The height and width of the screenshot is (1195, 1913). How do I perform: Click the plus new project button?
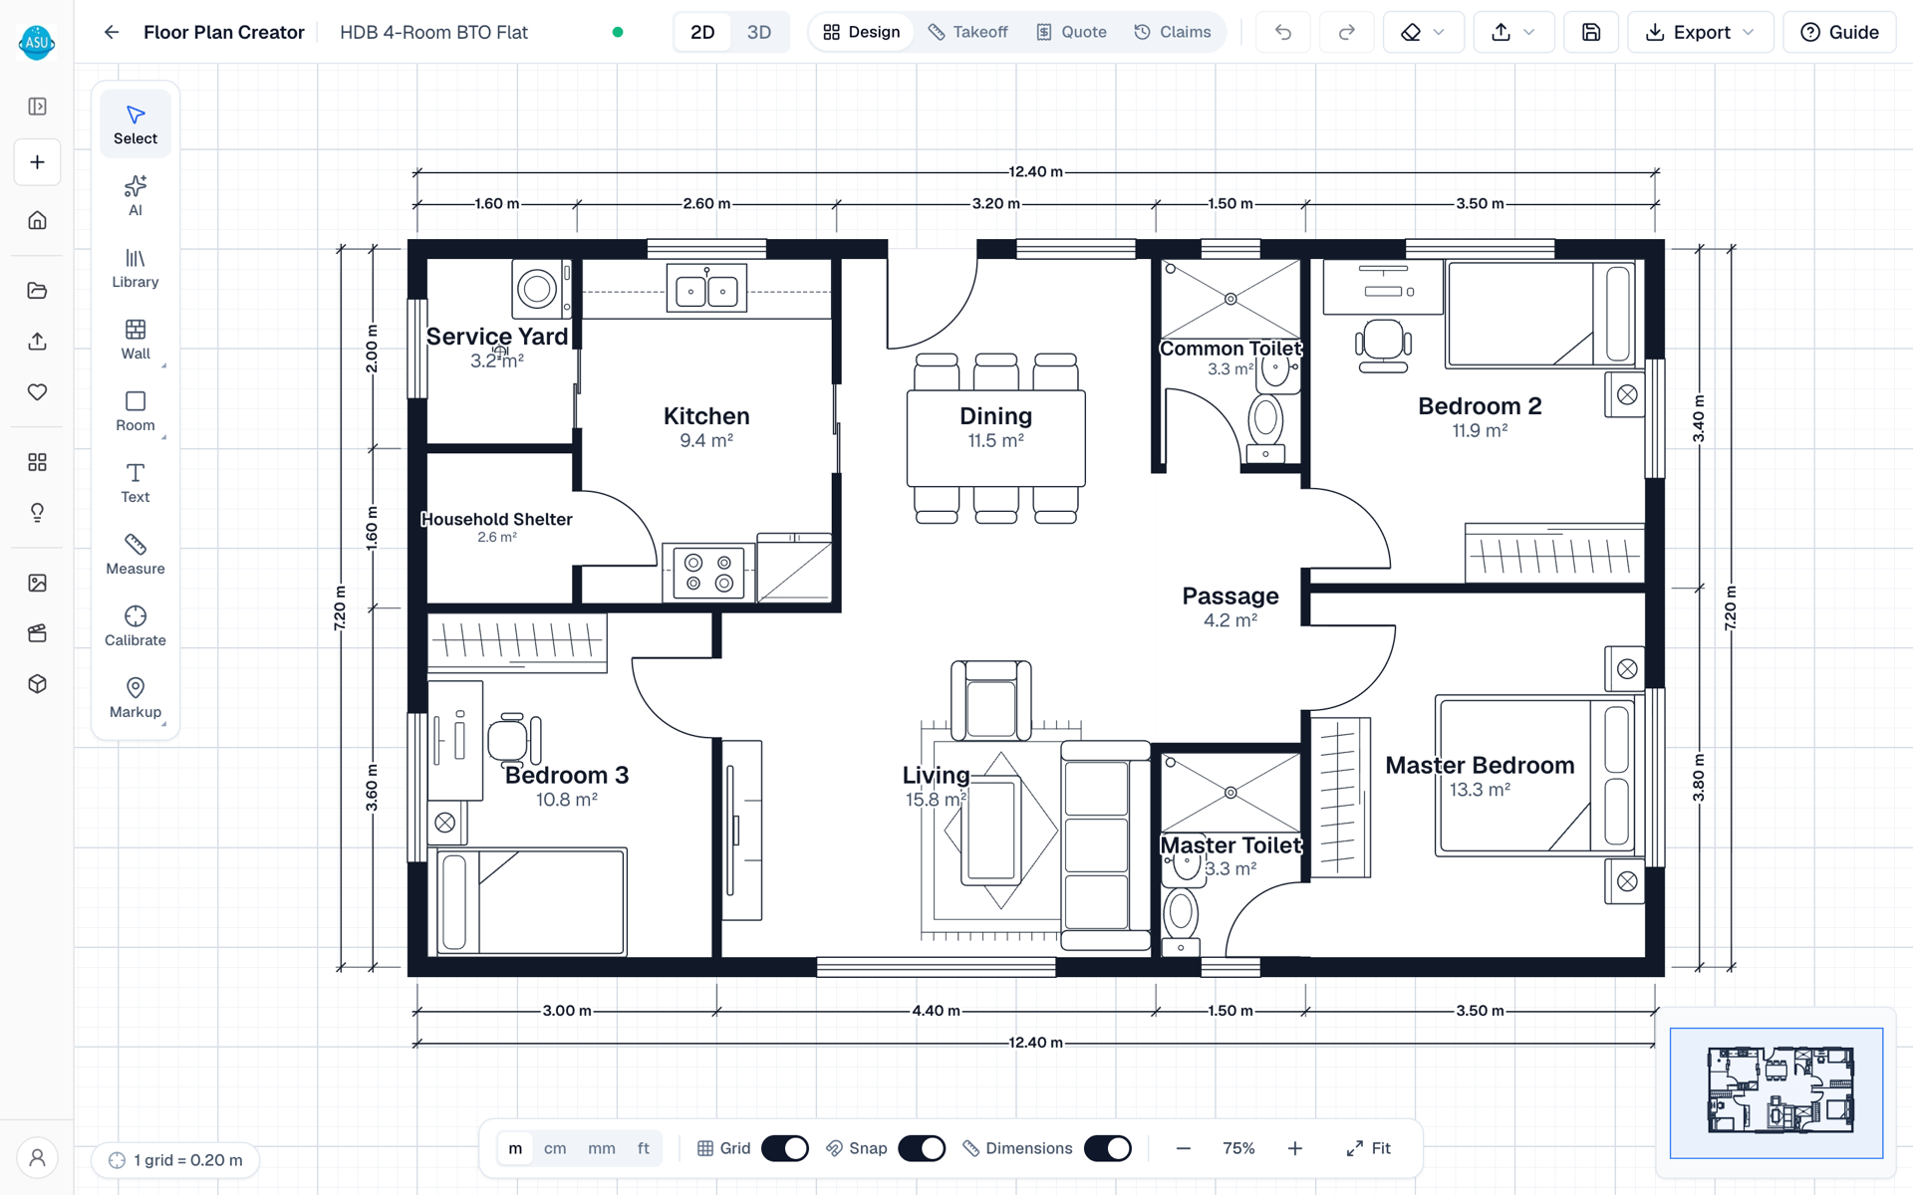tap(37, 162)
